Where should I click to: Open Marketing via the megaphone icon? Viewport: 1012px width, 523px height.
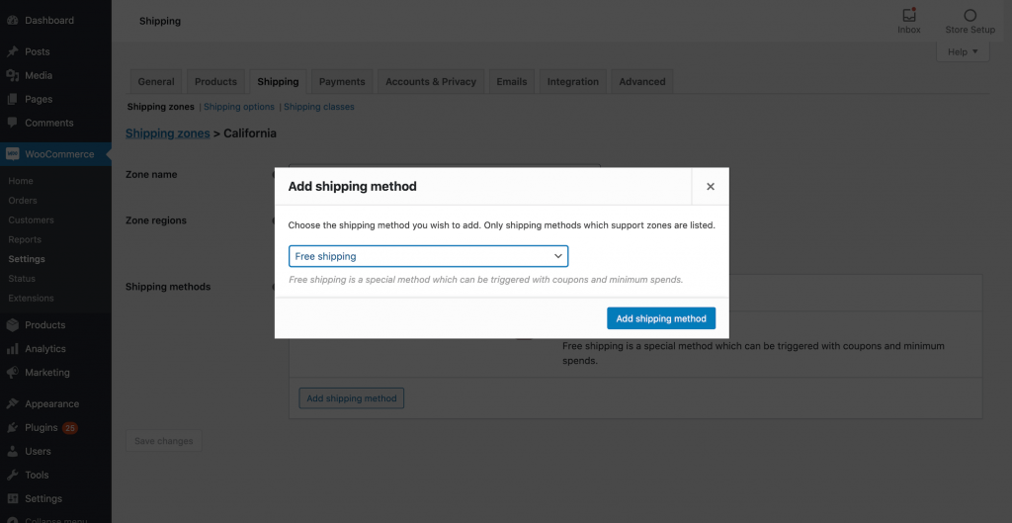[x=12, y=373]
